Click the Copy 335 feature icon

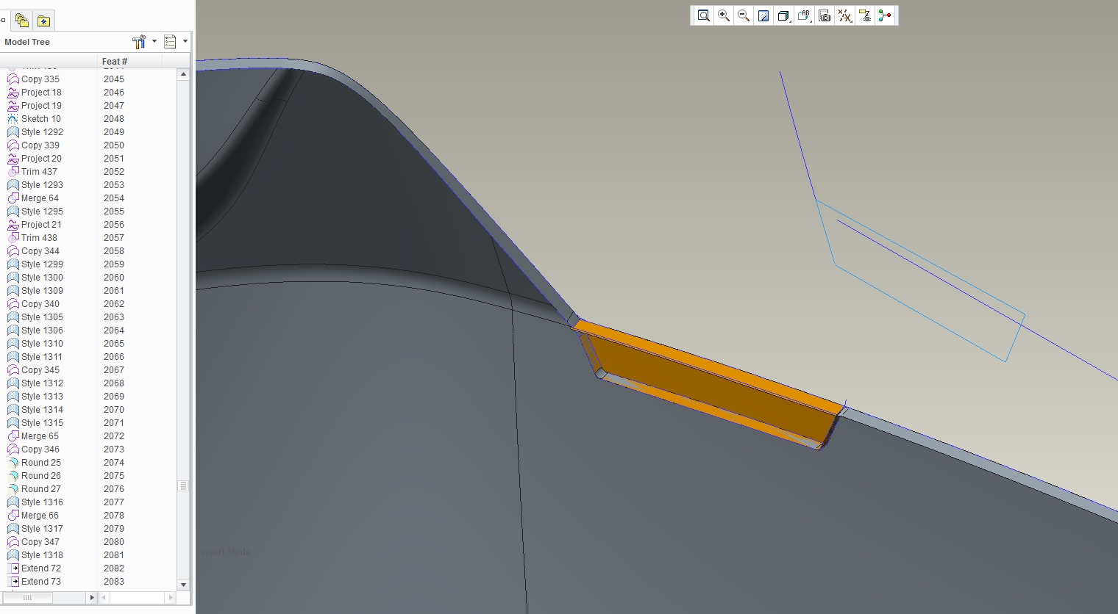pyautogui.click(x=13, y=79)
